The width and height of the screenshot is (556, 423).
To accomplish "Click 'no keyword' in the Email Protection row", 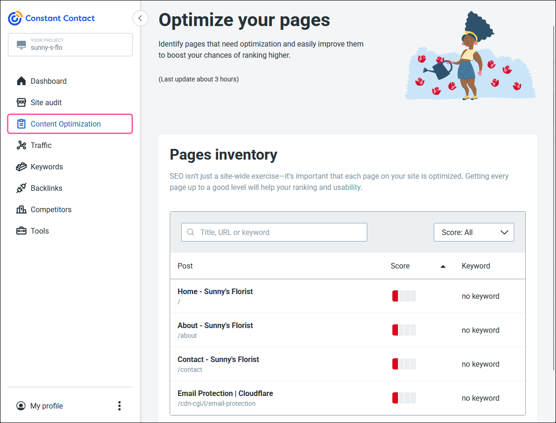I will pos(481,398).
